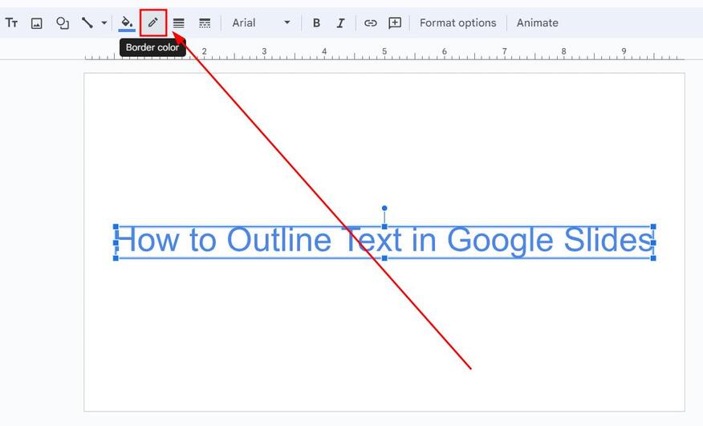The width and height of the screenshot is (703, 426).
Task: Open the Border weight options
Action: tap(178, 23)
